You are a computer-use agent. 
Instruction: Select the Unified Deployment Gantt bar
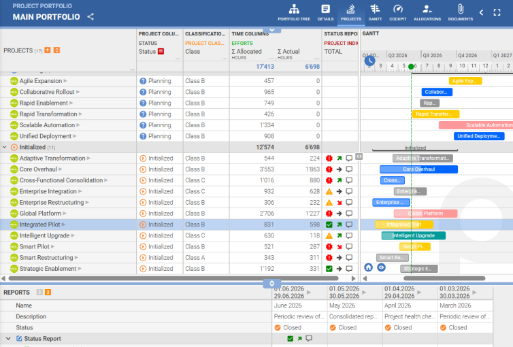[x=479, y=136]
